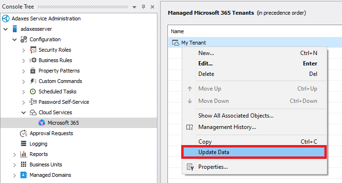Select the My Tenant row
The height and width of the screenshot is (183, 342).
255,43
